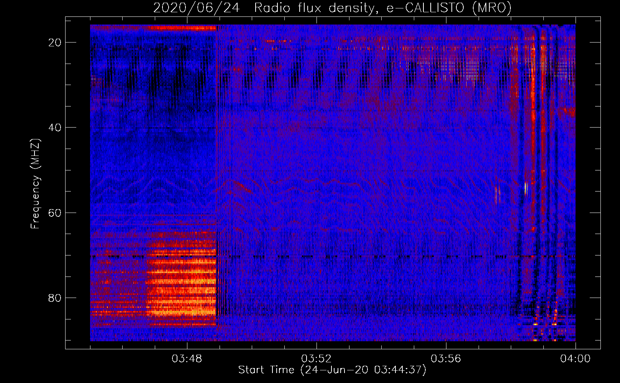Image resolution: width=620 pixels, height=383 pixels.
Task: Click the 60 MHz tick label
Action: [x=55, y=213]
